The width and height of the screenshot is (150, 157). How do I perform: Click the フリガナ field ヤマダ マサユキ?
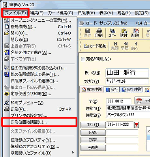(x=127, y=81)
